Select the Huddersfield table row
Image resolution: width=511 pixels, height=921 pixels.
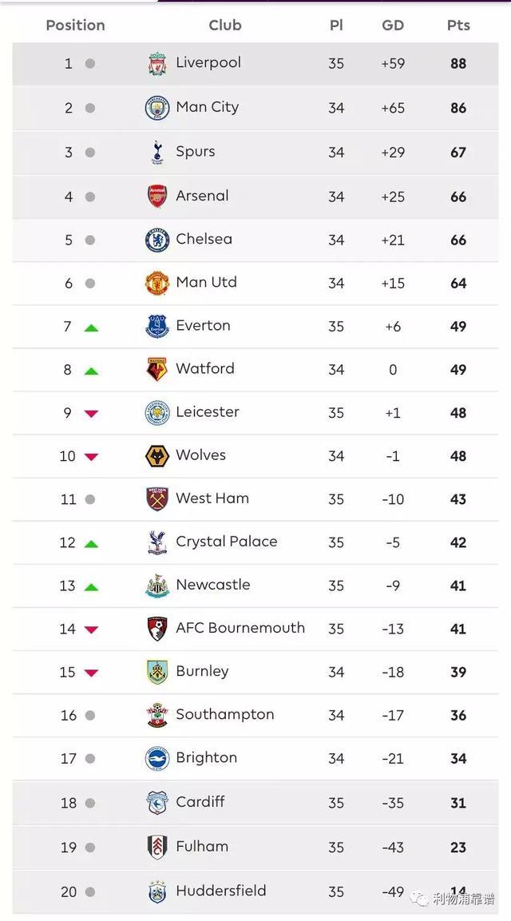(x=255, y=891)
